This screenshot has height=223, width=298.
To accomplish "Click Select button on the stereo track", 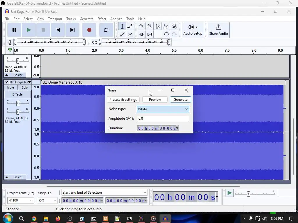I will pos(18,177).
